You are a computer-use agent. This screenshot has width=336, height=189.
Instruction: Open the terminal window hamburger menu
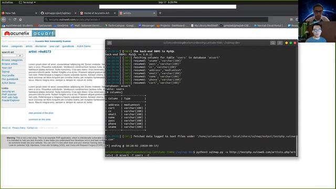click(x=280, y=43)
